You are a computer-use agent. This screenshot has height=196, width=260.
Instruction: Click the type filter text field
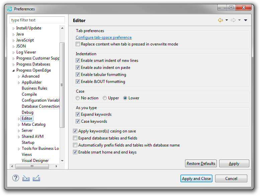(x=37, y=20)
